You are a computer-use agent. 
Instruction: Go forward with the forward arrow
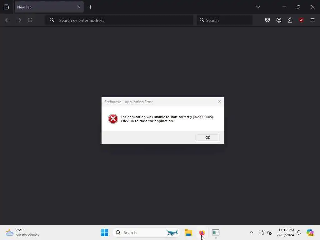click(x=19, y=20)
